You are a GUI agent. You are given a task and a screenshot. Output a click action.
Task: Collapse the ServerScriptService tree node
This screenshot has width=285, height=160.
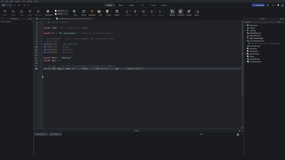click(245, 41)
